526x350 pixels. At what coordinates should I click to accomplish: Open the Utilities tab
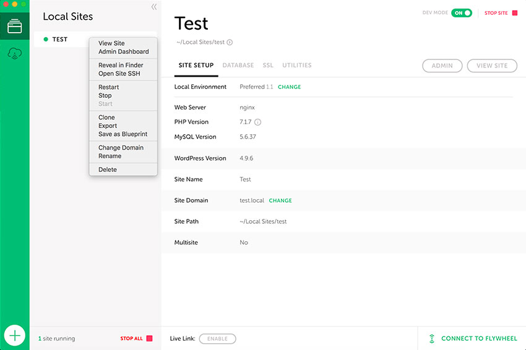tap(296, 66)
